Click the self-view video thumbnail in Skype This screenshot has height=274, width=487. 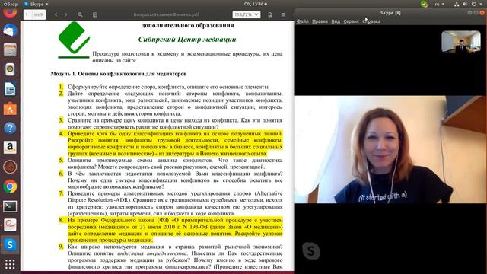coord(461,41)
